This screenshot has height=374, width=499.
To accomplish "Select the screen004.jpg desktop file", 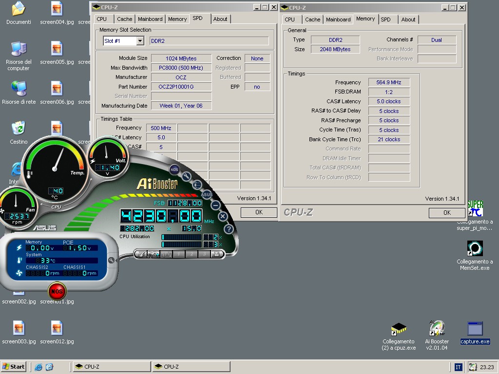I will [57, 13].
